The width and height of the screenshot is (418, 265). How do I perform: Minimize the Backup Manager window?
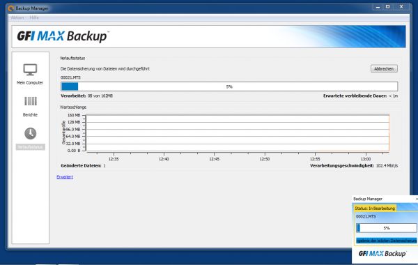click(x=378, y=7)
